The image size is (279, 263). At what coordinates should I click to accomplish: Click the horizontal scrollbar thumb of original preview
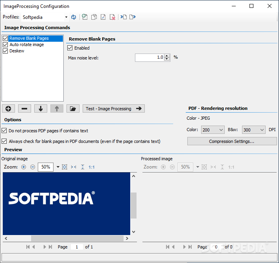click(77, 238)
